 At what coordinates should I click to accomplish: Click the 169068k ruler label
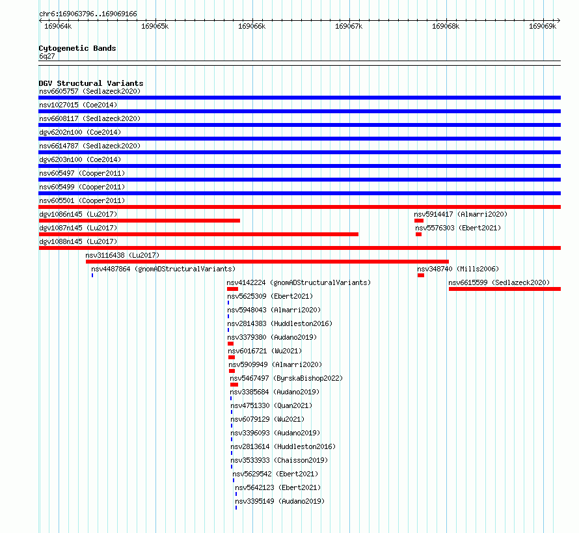(446, 26)
